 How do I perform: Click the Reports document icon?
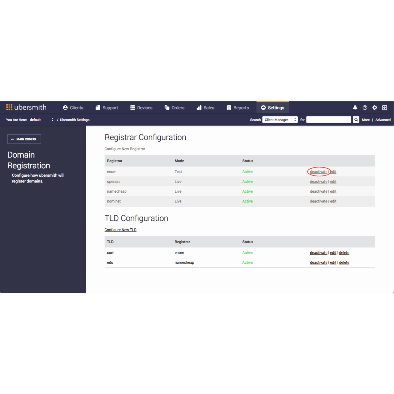click(229, 107)
